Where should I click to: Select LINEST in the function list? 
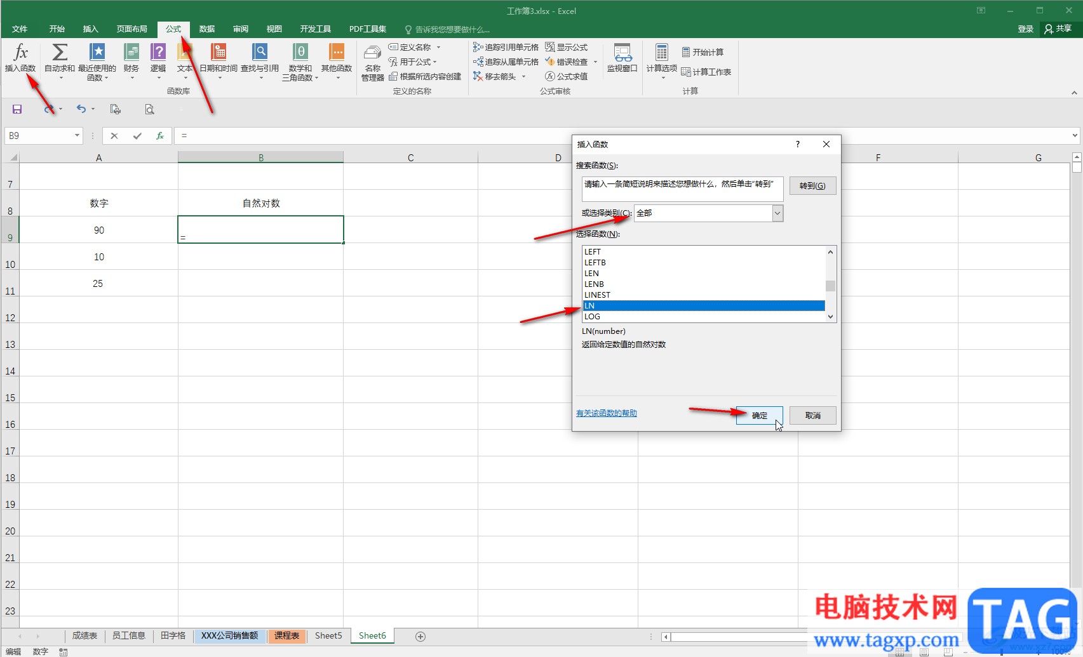pyautogui.click(x=704, y=295)
